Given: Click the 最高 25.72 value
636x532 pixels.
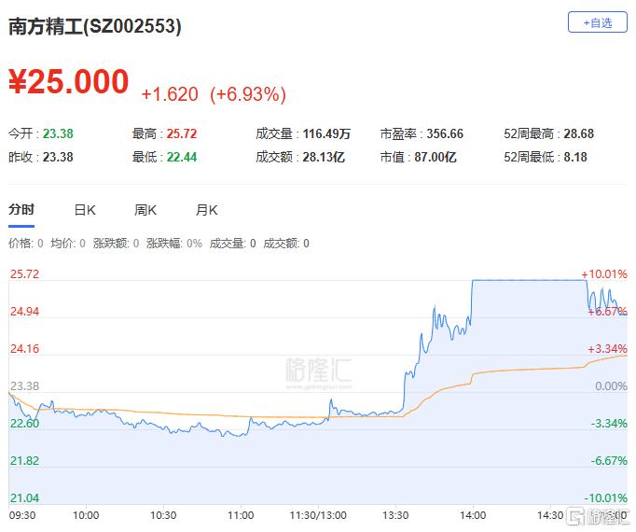Looking at the screenshot, I should click(x=182, y=133).
